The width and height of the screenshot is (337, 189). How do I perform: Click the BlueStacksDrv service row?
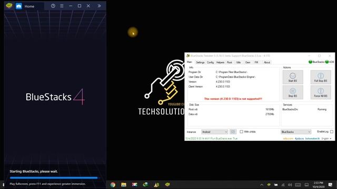304,109
